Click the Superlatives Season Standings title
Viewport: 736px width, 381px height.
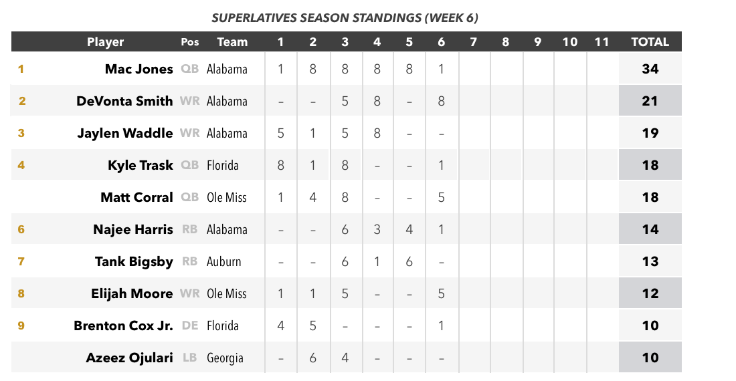[345, 18]
